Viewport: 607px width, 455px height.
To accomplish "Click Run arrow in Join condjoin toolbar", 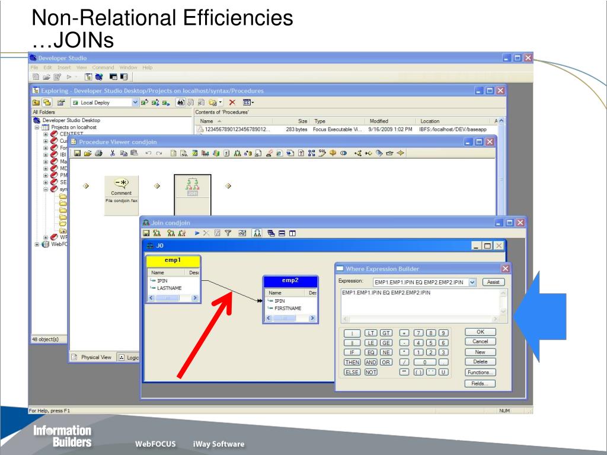I will coord(197,233).
